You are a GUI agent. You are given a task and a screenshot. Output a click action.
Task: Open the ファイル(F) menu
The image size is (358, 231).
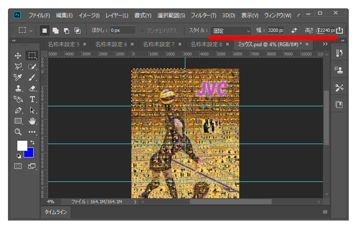(x=39, y=16)
